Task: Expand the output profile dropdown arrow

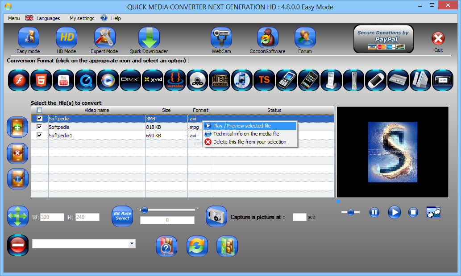Action: point(132,243)
